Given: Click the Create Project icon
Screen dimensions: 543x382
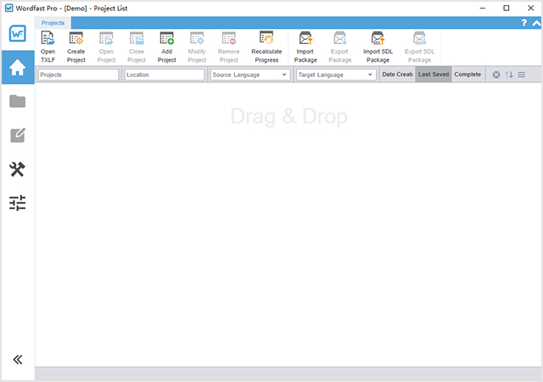Looking at the screenshot, I should (76, 38).
